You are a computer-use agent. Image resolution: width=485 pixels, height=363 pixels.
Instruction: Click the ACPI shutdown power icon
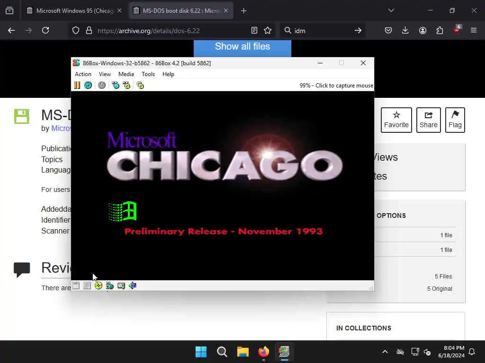[102, 85]
